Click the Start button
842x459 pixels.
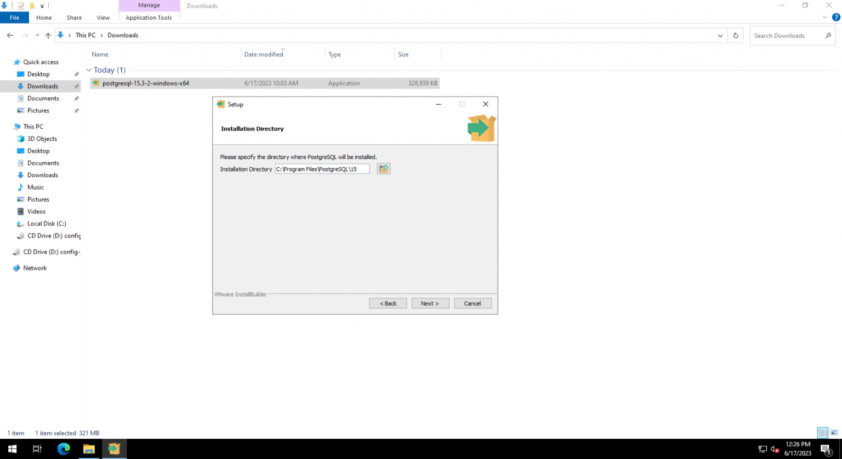coord(12,448)
